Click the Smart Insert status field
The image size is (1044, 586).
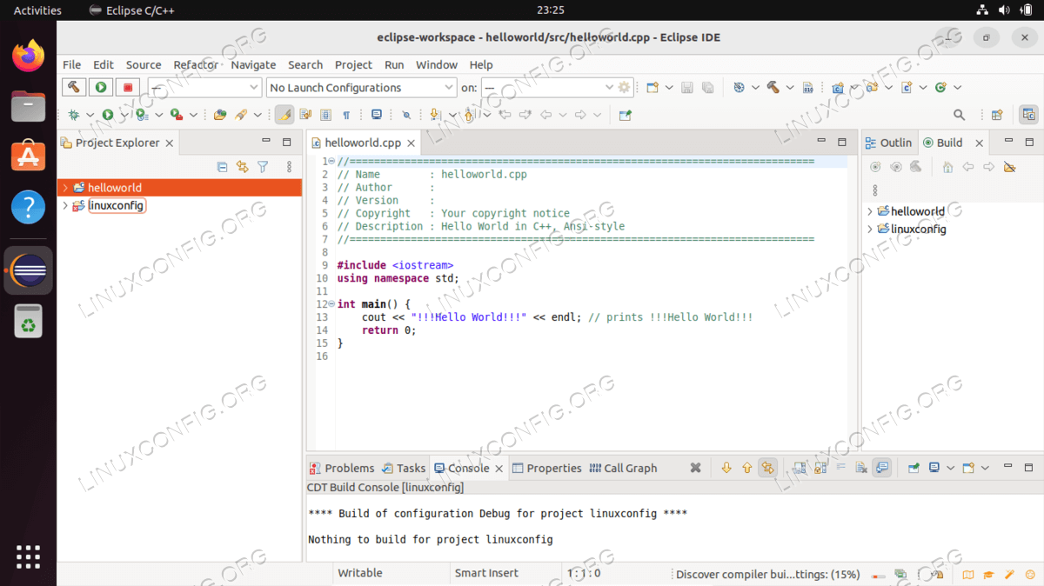[x=486, y=573]
